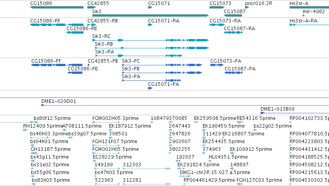Open the Sik3-PA protein label
Image resolution: width=329 pixels, height=186 pixels.
(x=131, y=77)
